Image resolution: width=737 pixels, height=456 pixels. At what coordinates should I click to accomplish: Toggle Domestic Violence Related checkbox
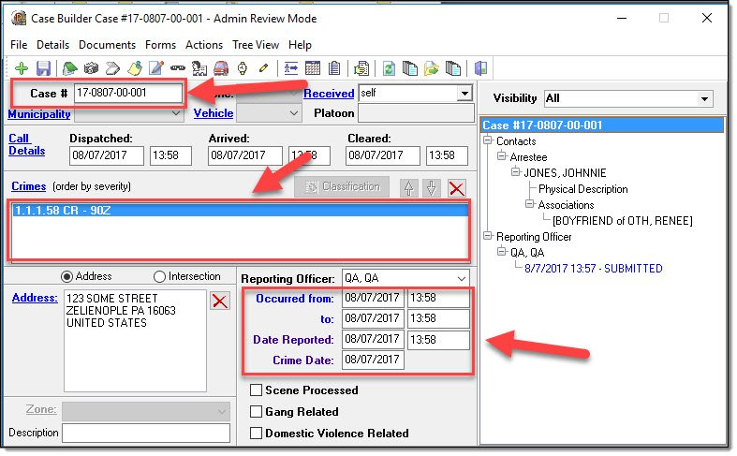(257, 434)
